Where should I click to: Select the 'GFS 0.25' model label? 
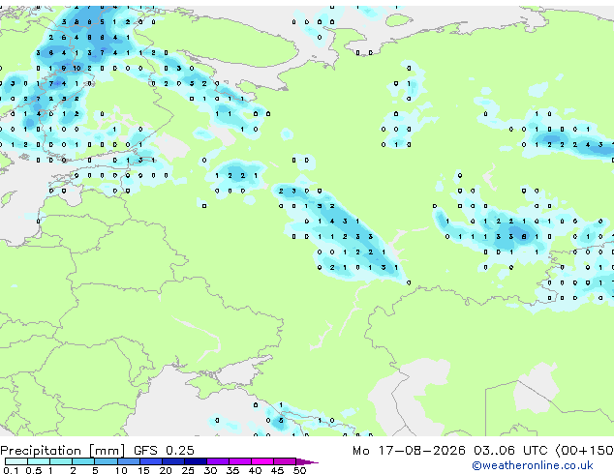(x=164, y=451)
